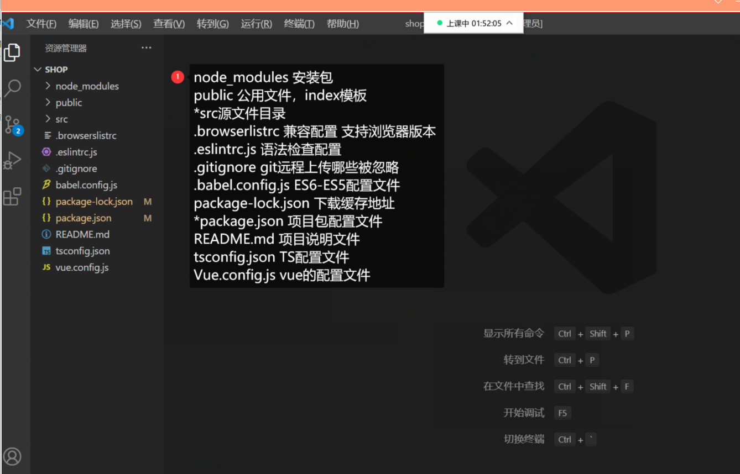
Task: Open the package.json file name
Action: (84, 218)
